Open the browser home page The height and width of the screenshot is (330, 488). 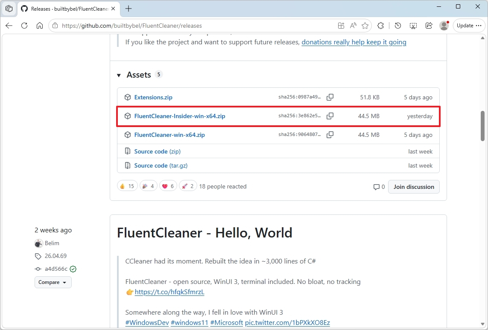point(40,26)
